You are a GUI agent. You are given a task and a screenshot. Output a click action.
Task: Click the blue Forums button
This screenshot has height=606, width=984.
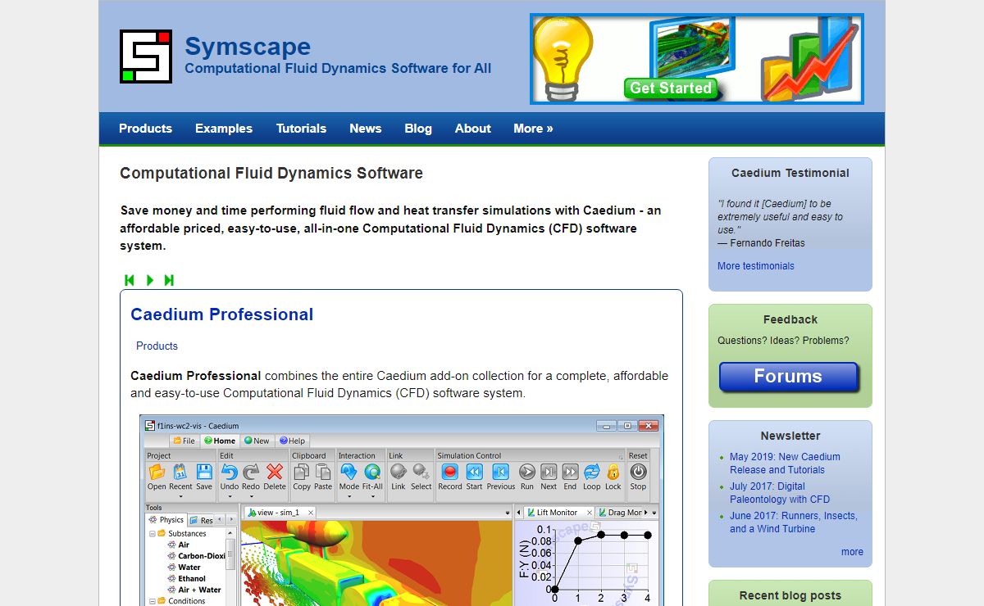point(788,377)
